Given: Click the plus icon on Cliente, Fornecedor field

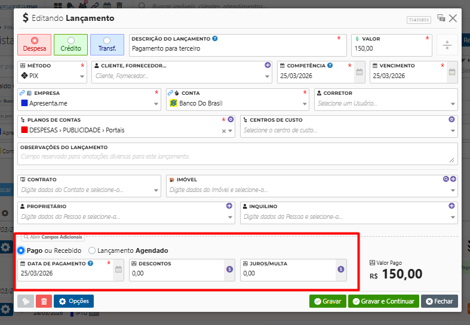Looking at the screenshot, I should pyautogui.click(x=268, y=65).
